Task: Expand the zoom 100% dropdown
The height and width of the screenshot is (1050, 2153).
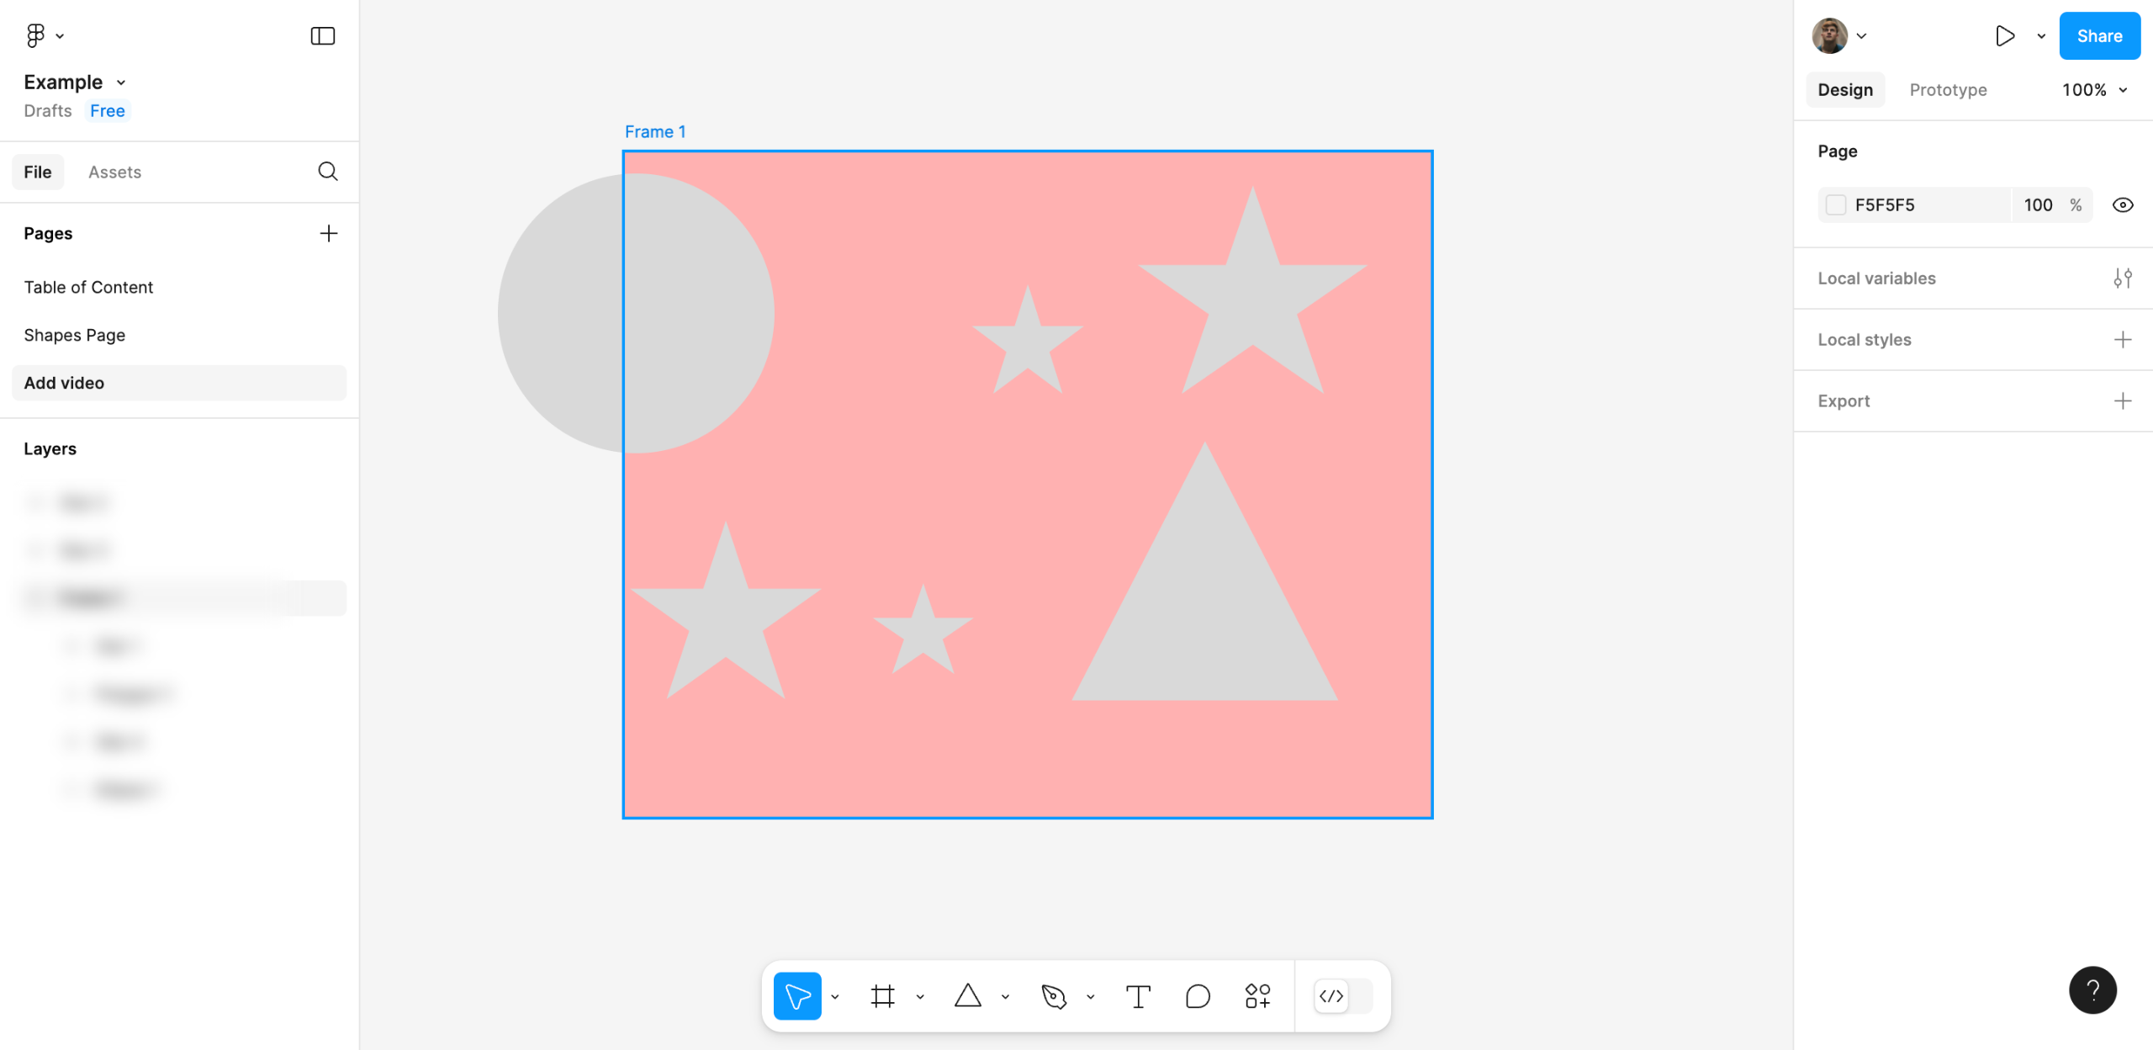Action: [2094, 90]
